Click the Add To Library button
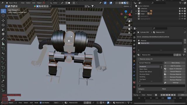187x105 pixels. tap(174, 66)
